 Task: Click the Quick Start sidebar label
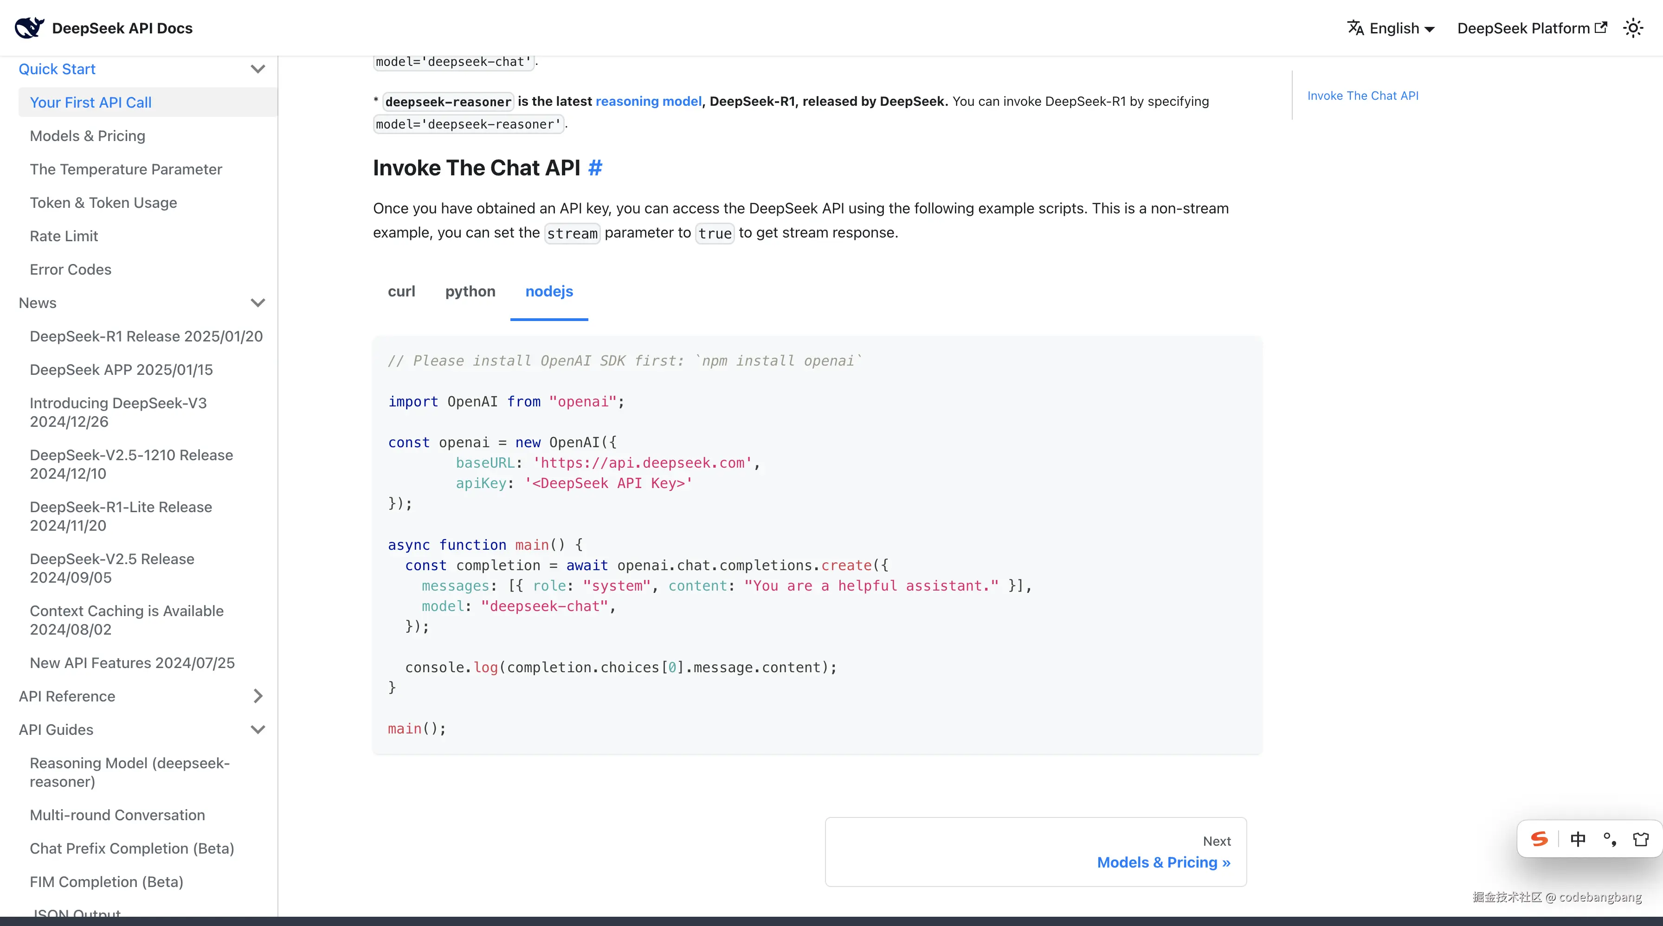(x=57, y=69)
